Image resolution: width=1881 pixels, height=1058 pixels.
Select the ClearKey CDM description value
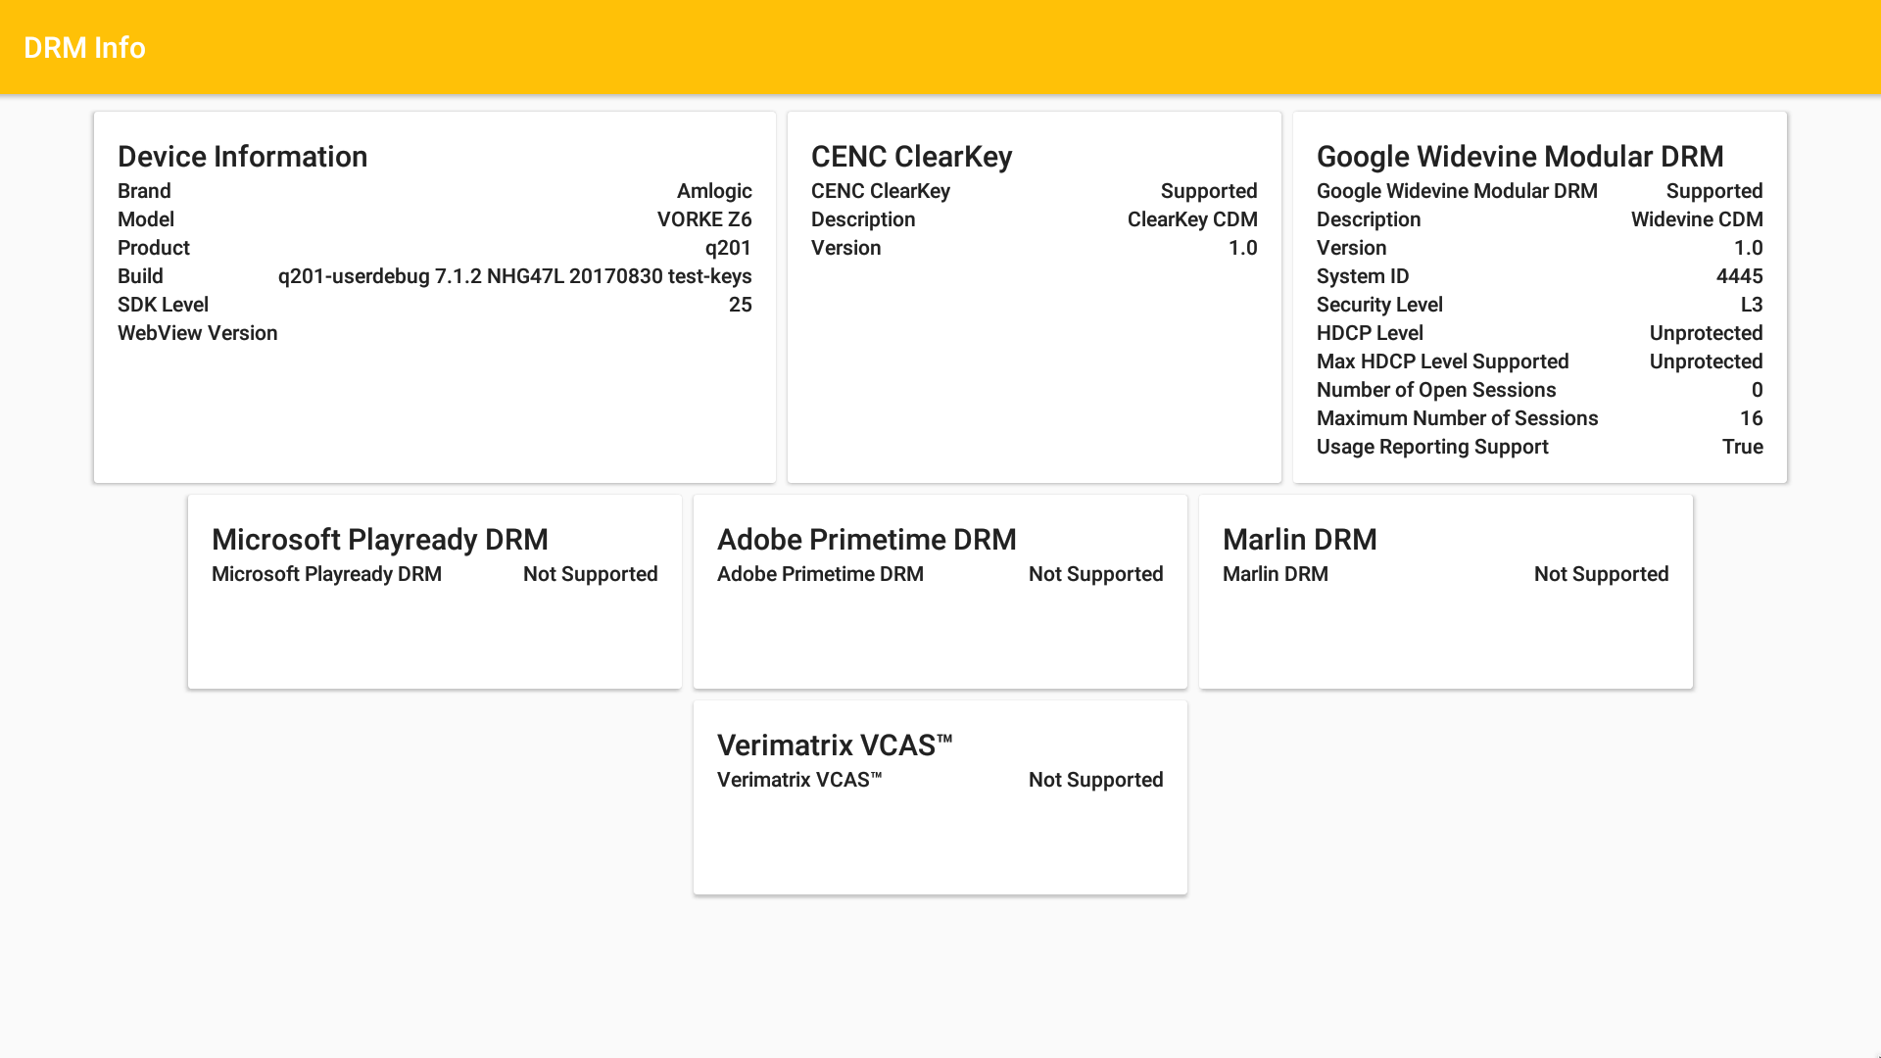click(x=1192, y=219)
